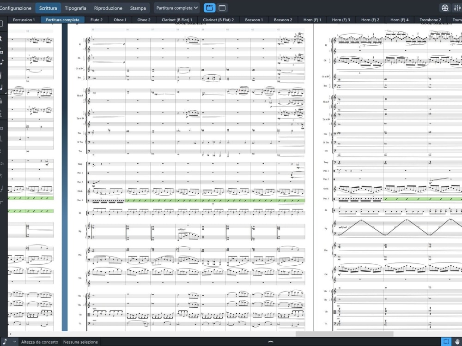Viewport: 462px width, 346px height.
Task: Open the Trombone 2 tab
Action: (431, 20)
